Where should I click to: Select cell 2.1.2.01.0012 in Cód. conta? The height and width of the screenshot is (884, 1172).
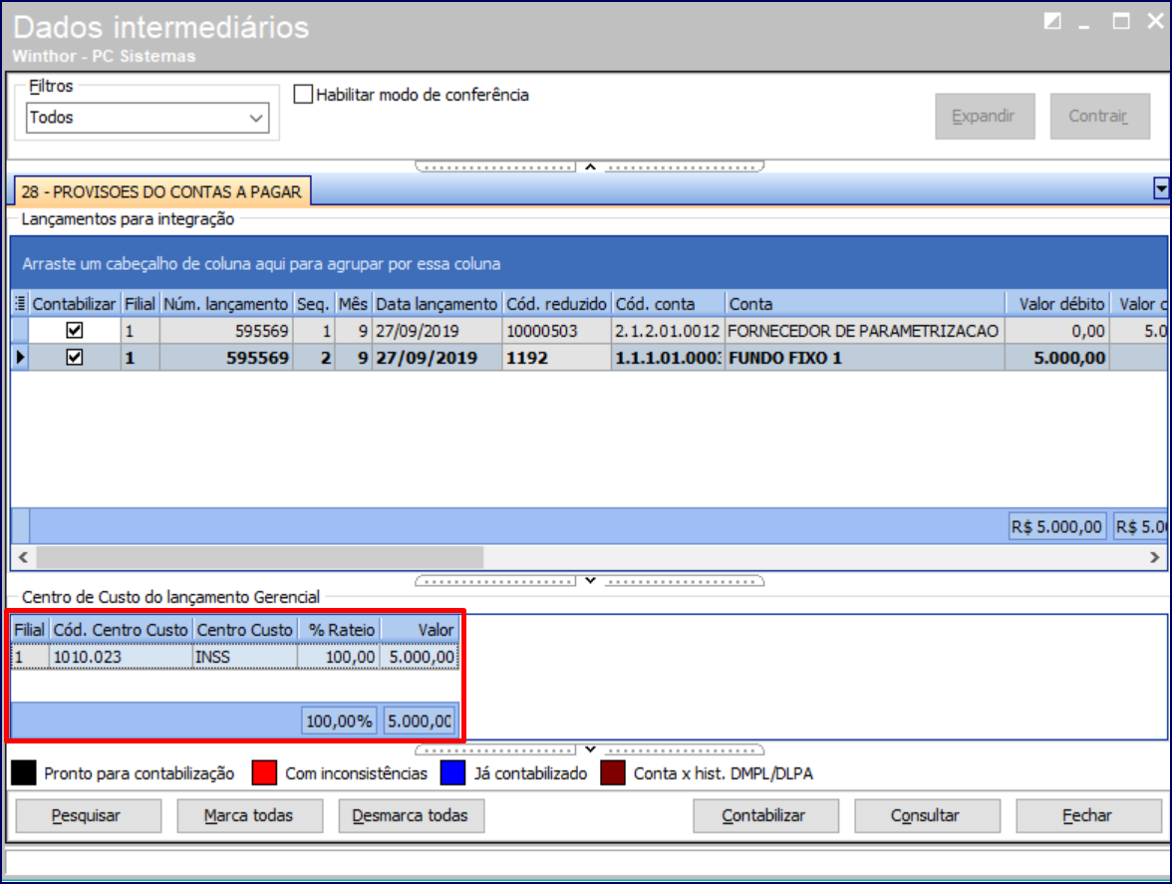coord(668,330)
